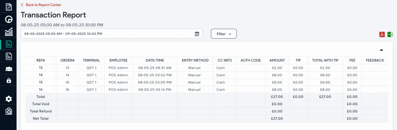Open the Filter dropdown
The height and width of the screenshot is (130, 397).
(224, 34)
